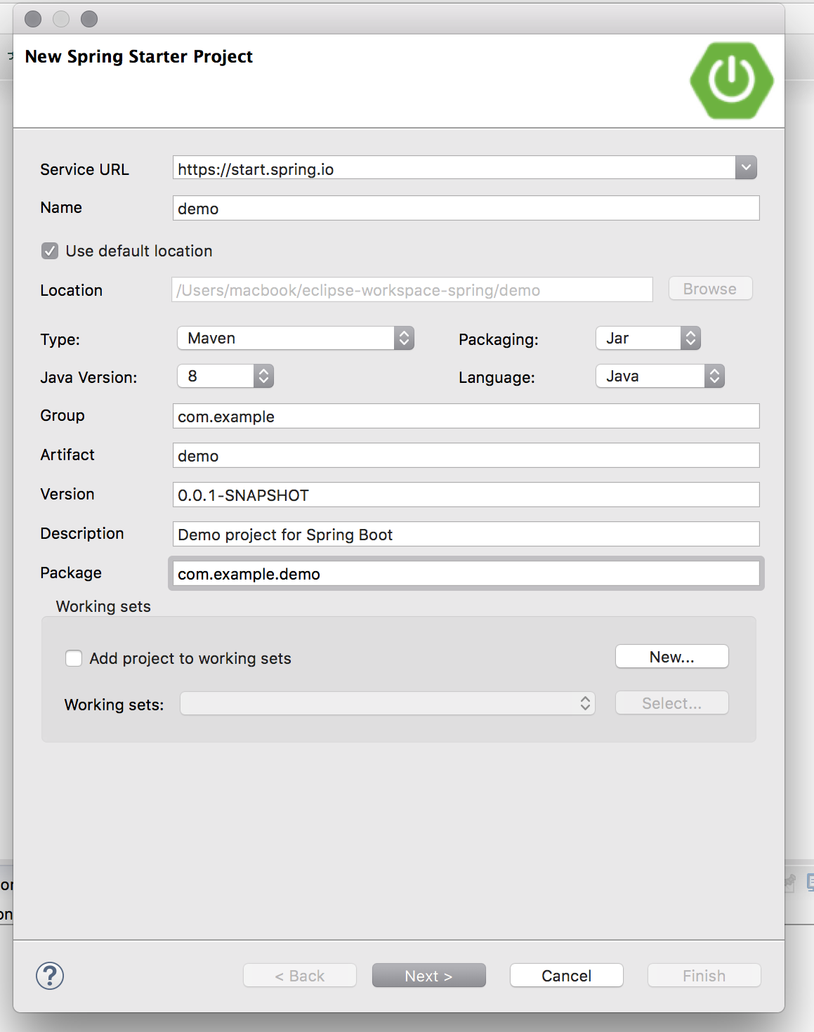The width and height of the screenshot is (814, 1032).
Task: Open the Language dropdown showing Java
Action: point(659,377)
